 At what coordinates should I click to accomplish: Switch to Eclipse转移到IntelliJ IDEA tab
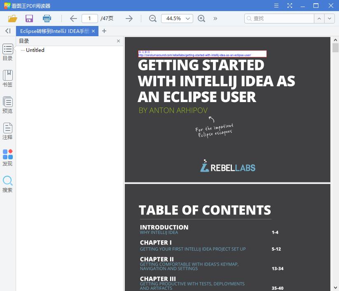pyautogui.click(x=54, y=31)
